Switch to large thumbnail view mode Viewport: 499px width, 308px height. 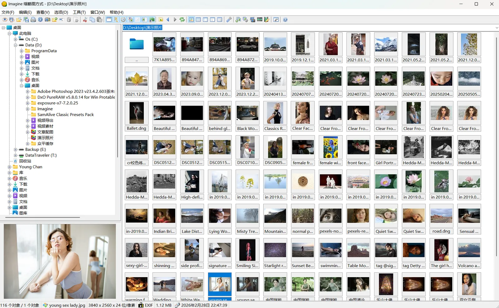coord(191,19)
